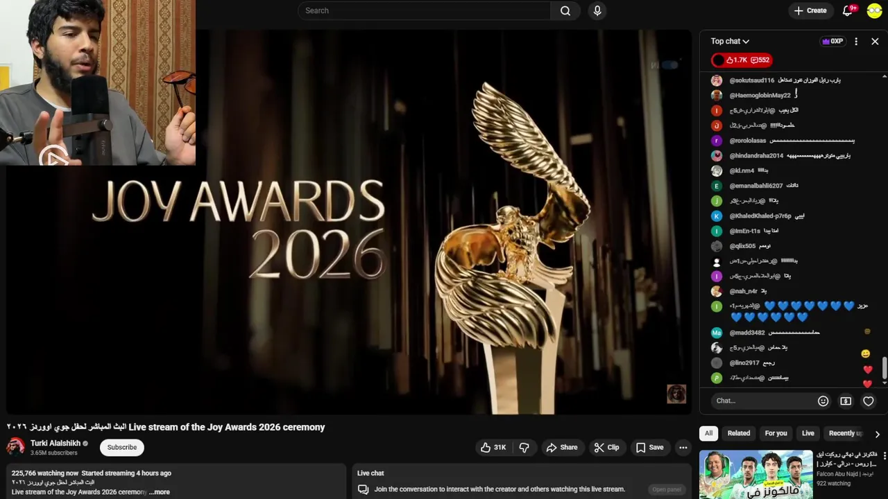
Task: Click @hindandraha2014 in chat
Action: (756, 156)
